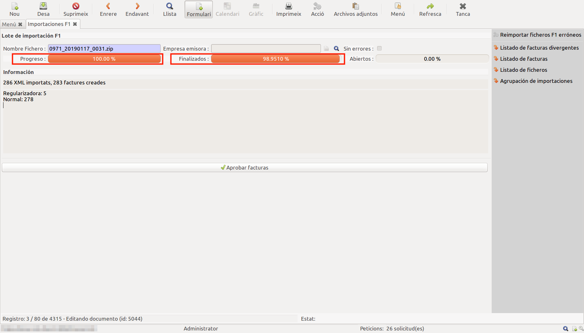This screenshot has width=584, height=333.
Task: Click the status bar search magnifier icon
Action: click(x=566, y=329)
